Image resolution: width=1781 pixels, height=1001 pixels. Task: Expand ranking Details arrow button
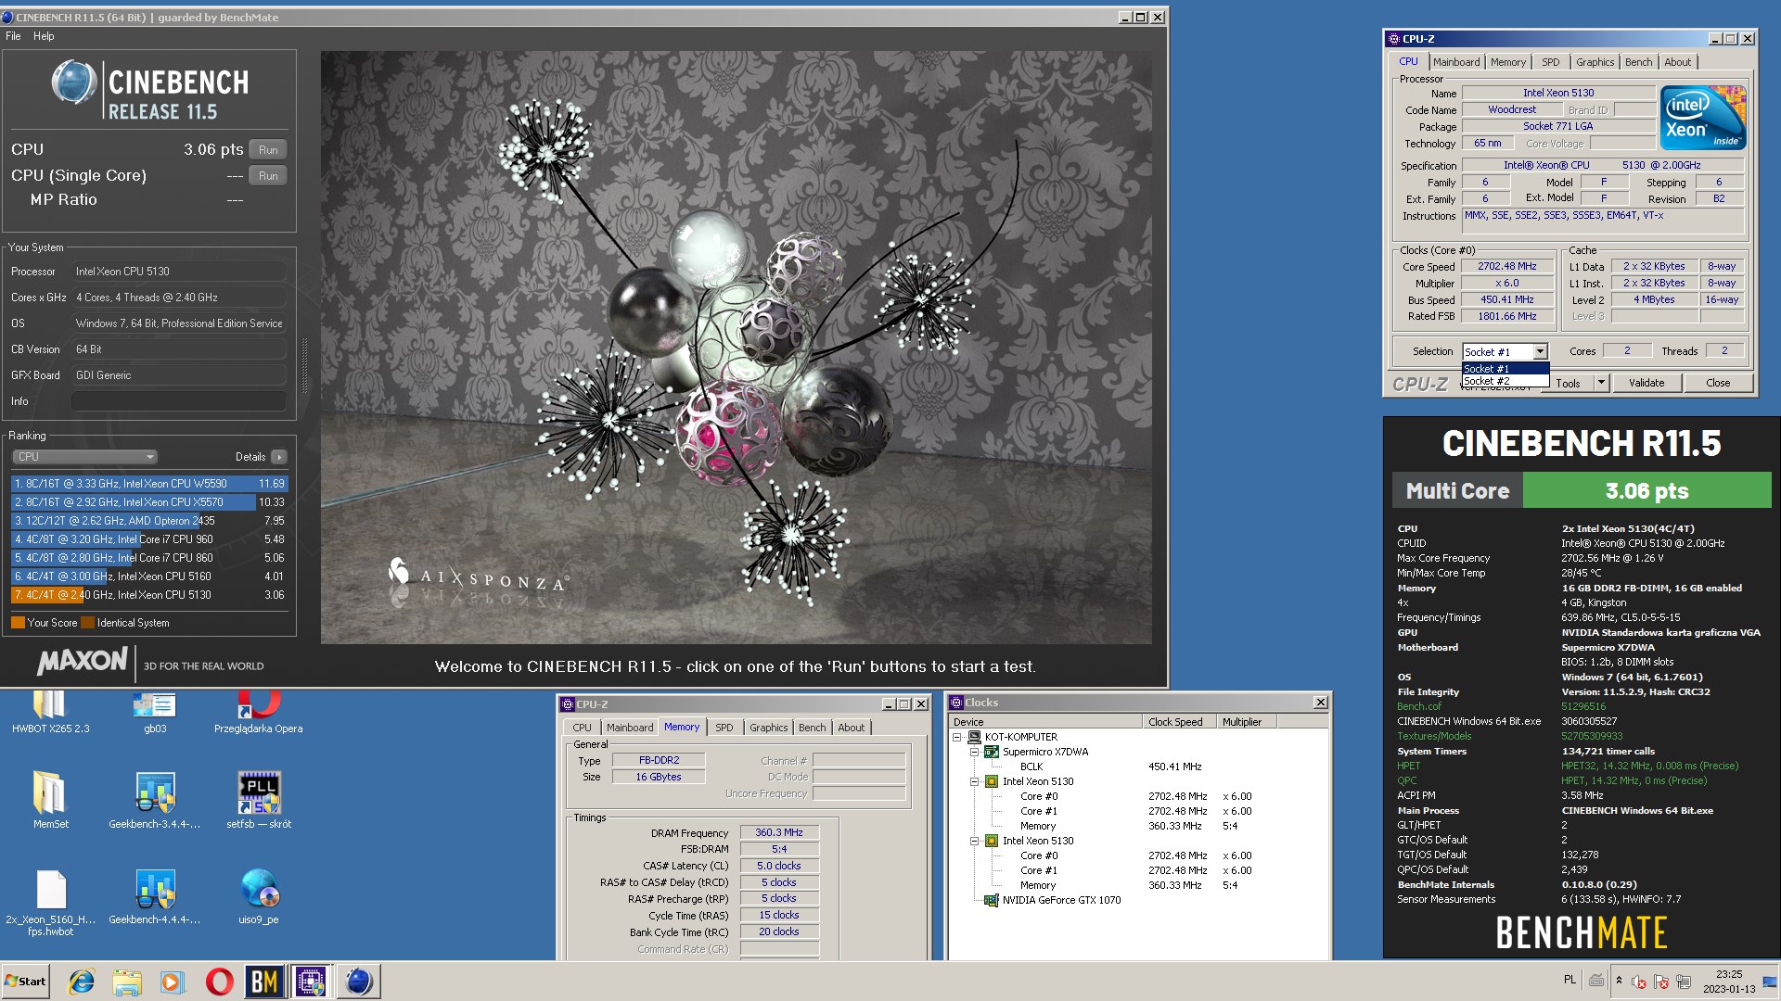tap(279, 457)
